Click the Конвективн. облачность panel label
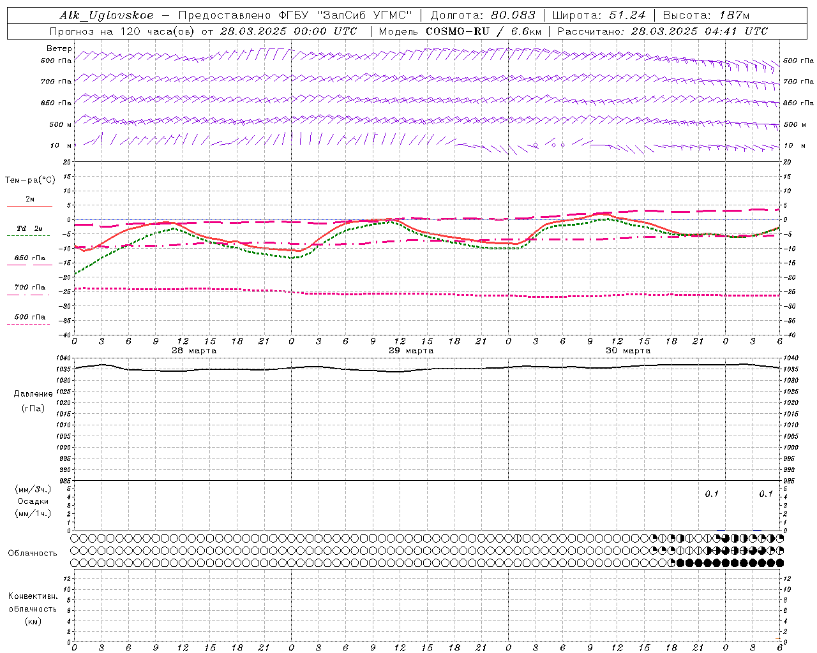The height and width of the screenshot is (653, 817). [33, 608]
